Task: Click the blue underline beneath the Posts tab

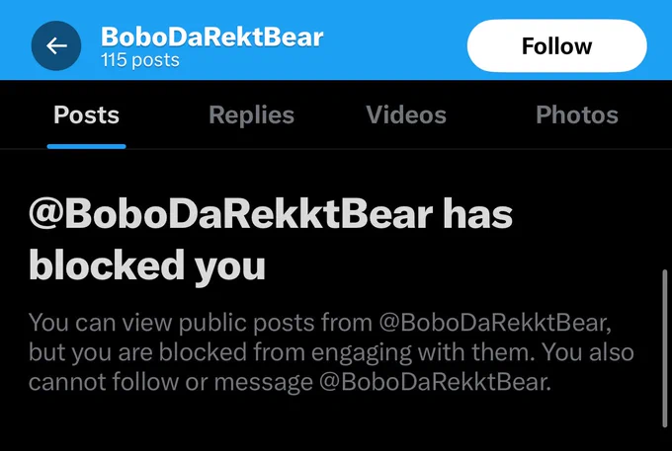Action: [x=87, y=146]
